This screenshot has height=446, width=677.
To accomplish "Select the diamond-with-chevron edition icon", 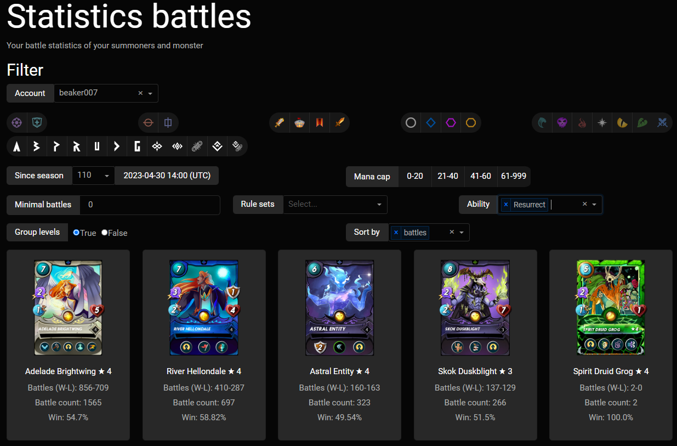I will click(x=218, y=146).
